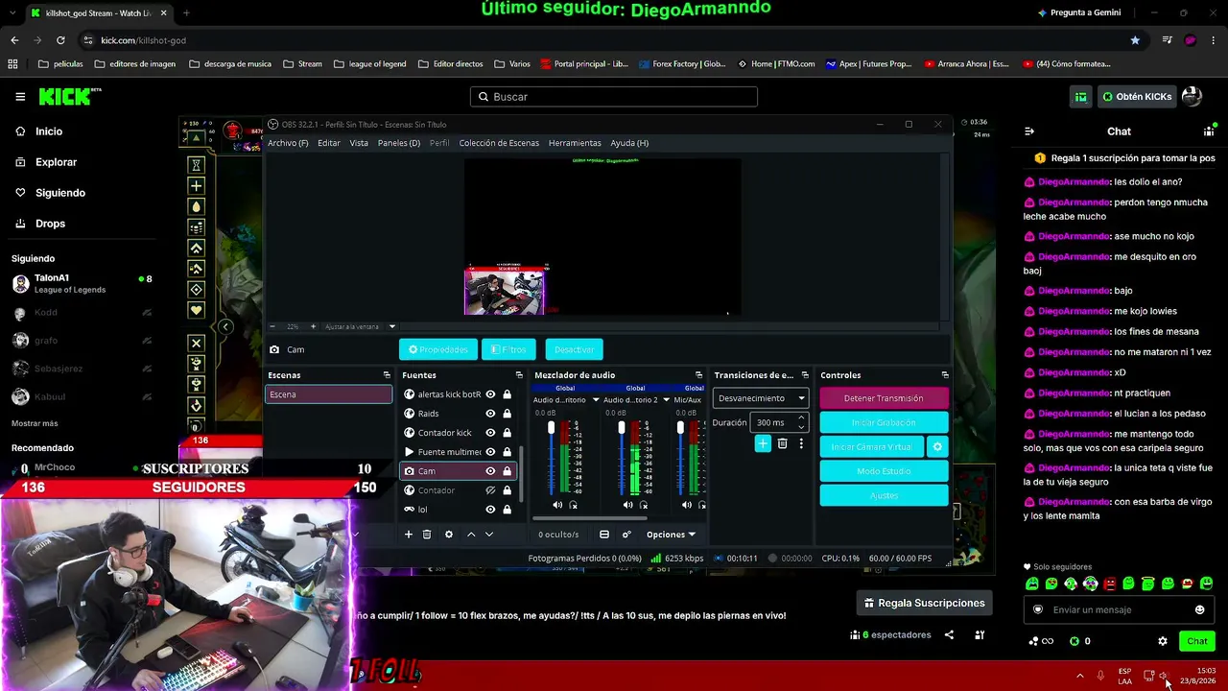Expand Mostrar más in Siguiendo list
Viewport: 1228px width, 691px height.
pos(35,423)
